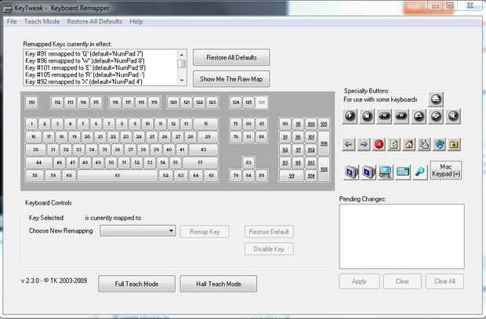Image resolution: width=486 pixels, height=319 pixels.
Task: Click the eject-style Media Select specialty button
Action: coord(436,100)
